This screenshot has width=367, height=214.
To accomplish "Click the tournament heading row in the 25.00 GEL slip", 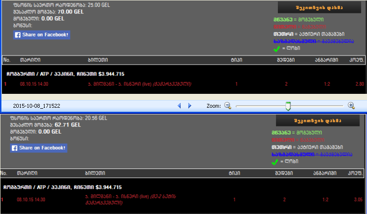I will (66, 74).
